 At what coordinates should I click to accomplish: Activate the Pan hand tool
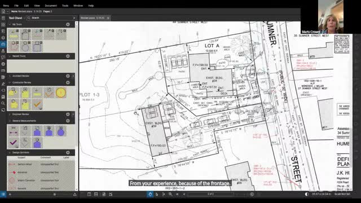tap(150, 194)
